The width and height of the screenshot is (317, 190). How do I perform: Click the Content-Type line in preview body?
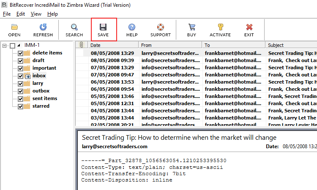[152, 167]
